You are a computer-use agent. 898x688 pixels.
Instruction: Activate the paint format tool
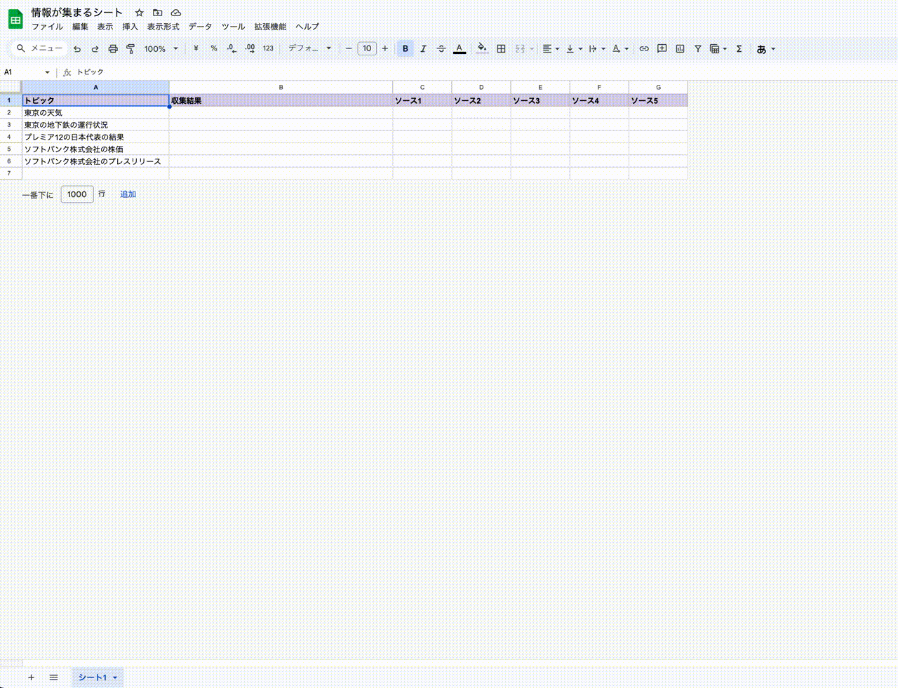coord(130,49)
